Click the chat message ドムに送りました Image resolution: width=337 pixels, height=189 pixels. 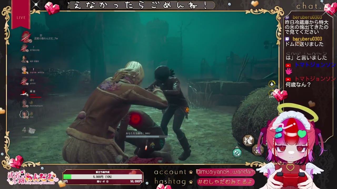coord(304,44)
